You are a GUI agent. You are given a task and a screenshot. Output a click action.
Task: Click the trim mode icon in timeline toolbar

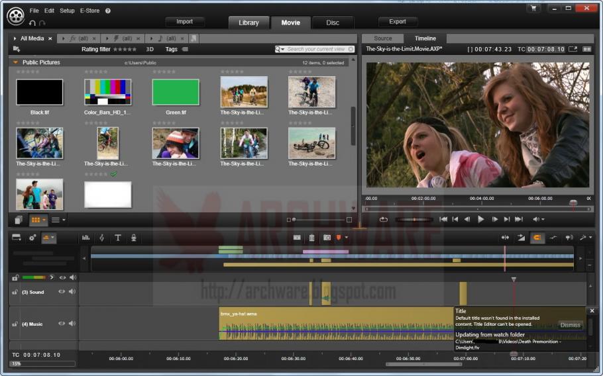506,238
